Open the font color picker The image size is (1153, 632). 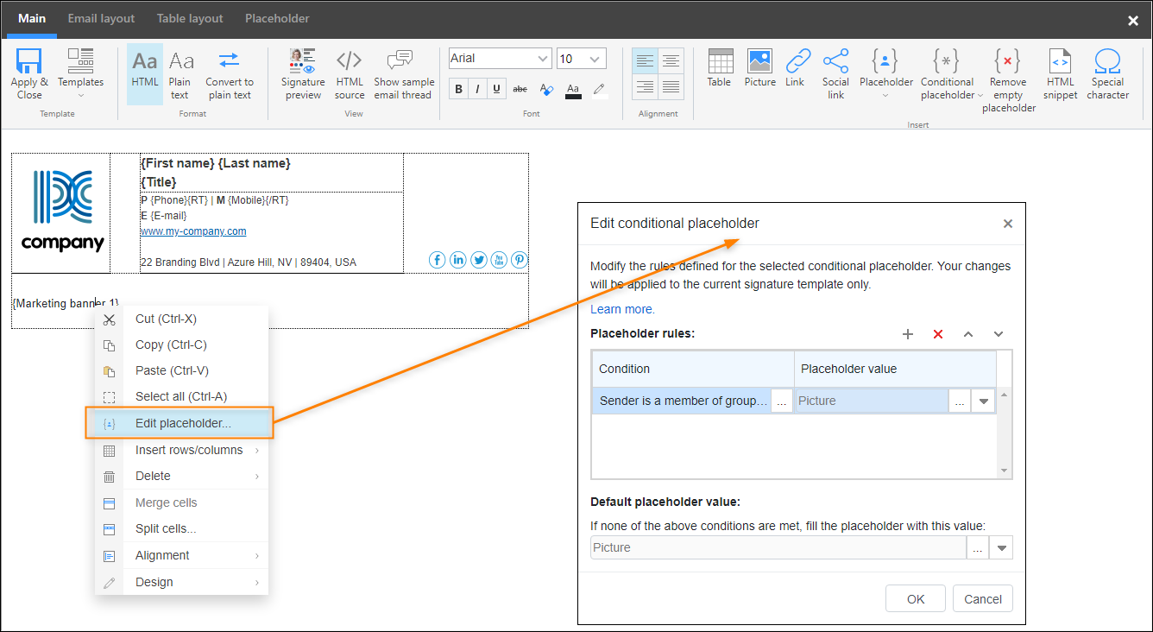click(573, 88)
